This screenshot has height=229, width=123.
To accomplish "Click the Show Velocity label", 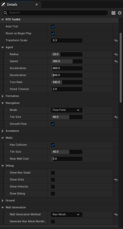I will pyautogui.click(x=19, y=186).
